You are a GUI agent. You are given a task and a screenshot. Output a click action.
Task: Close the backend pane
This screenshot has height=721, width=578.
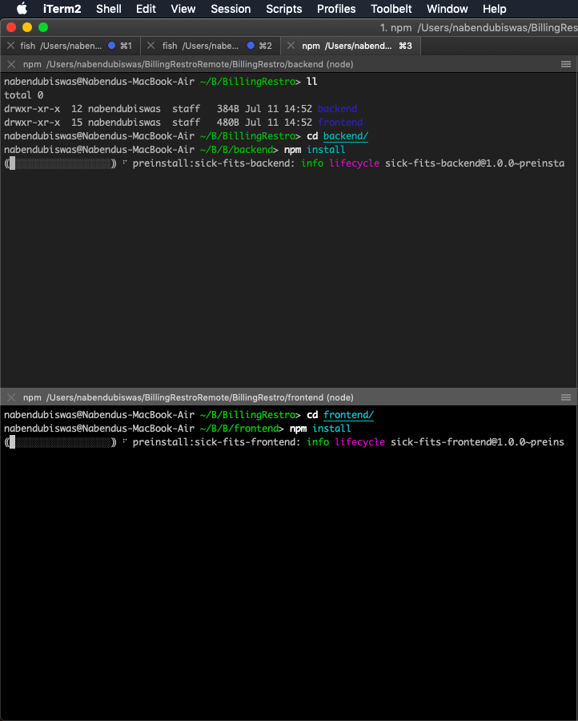(x=11, y=64)
